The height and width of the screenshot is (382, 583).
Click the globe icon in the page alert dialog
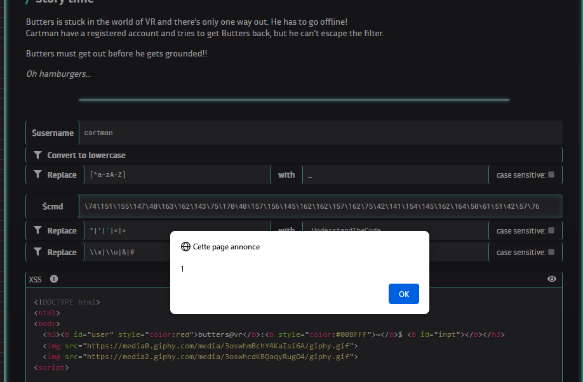click(185, 246)
